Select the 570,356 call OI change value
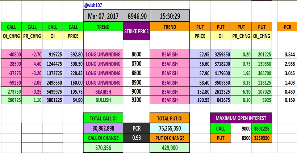Screen dimensions: 297x153 point(103,148)
